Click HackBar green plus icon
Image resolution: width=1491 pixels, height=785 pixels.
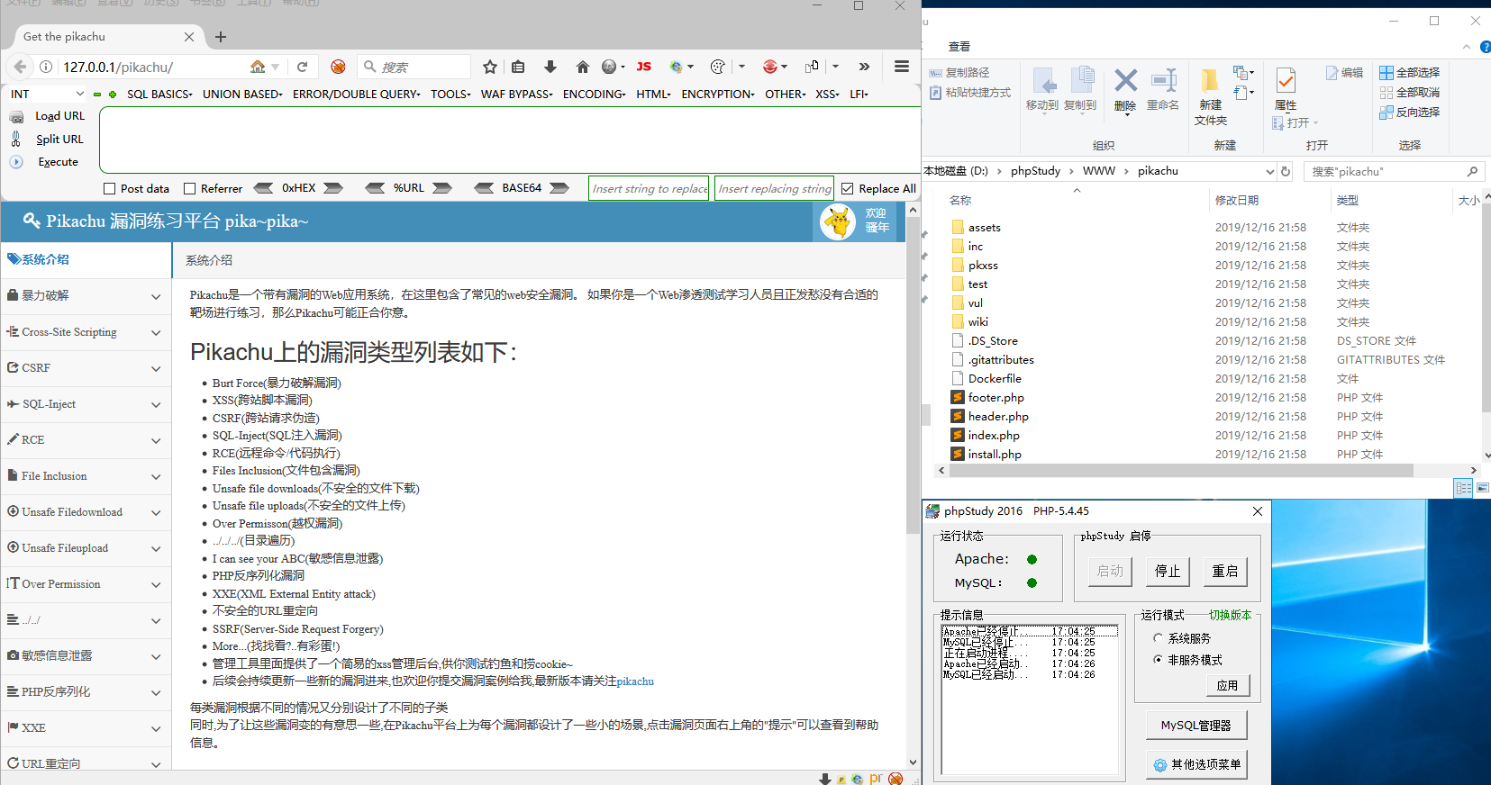pyautogui.click(x=113, y=94)
